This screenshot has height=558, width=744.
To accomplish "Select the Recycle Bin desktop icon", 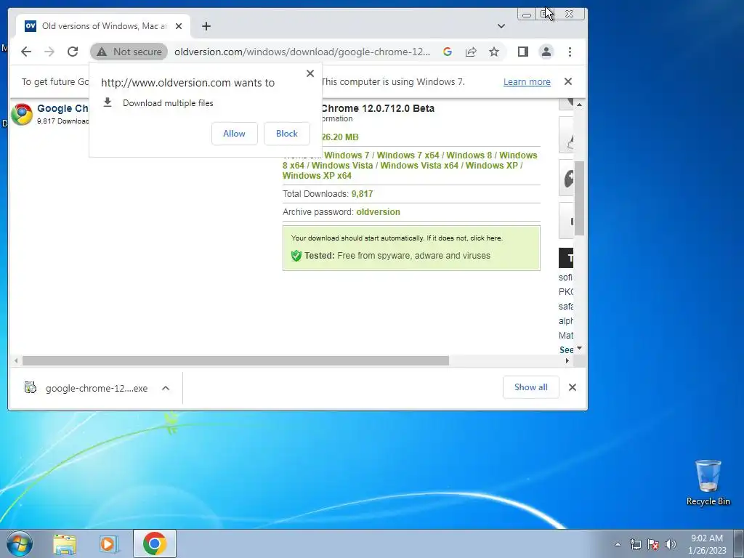I will pos(708,482).
